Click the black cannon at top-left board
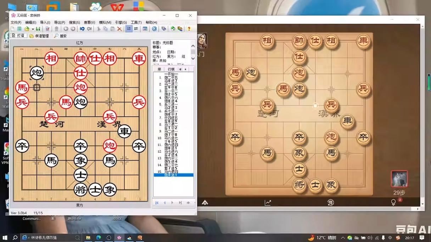431x242 pixels. (x=37, y=73)
